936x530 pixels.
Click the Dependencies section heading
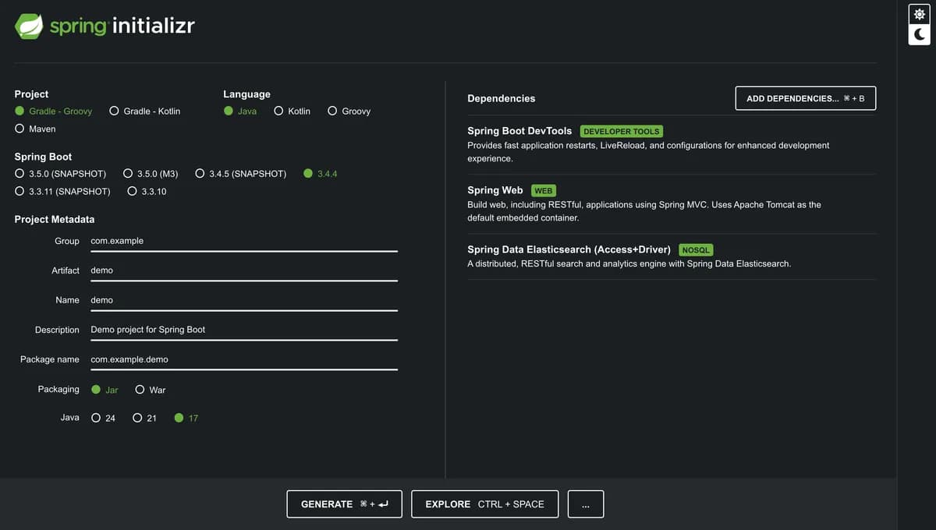(x=502, y=98)
